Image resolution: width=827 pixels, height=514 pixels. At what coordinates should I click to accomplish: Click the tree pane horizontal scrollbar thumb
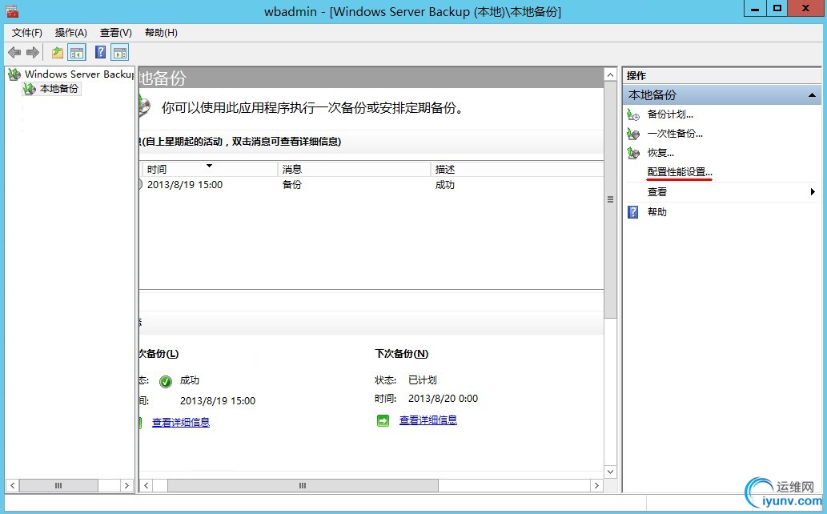[x=58, y=485]
